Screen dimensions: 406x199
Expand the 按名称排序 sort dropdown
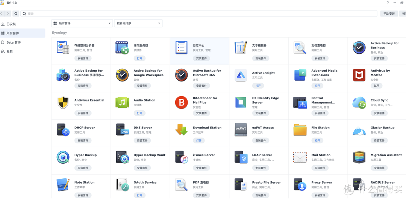tap(138, 23)
